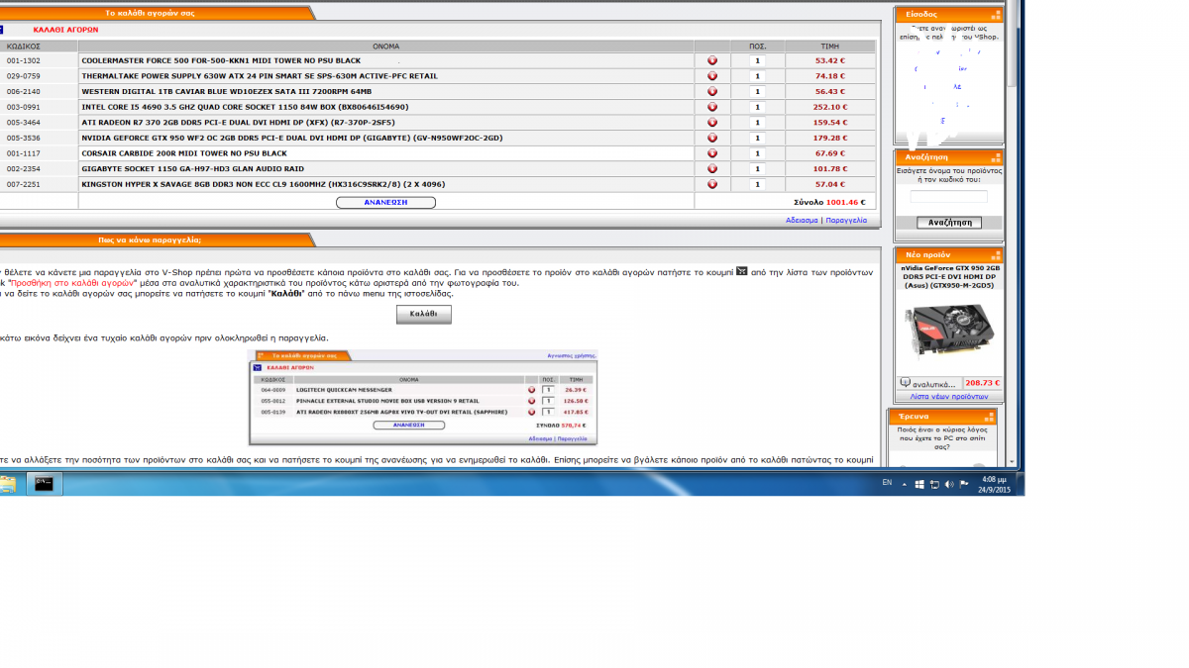Click quantity field for Intel Core i5 4690
Screen dimensions: 1189x668
[758, 107]
